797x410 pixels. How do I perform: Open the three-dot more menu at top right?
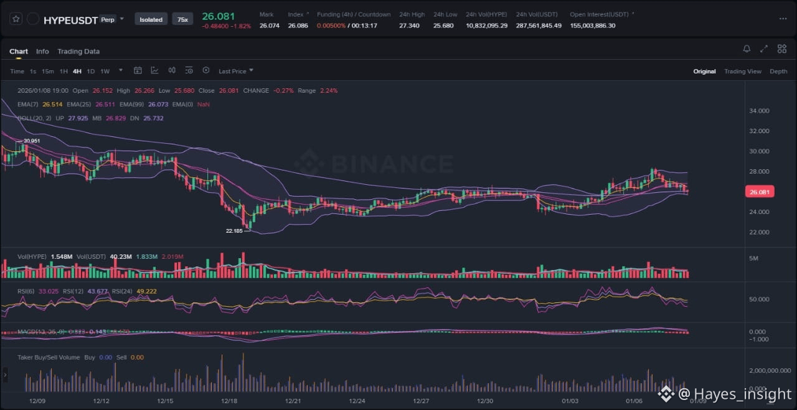click(783, 19)
